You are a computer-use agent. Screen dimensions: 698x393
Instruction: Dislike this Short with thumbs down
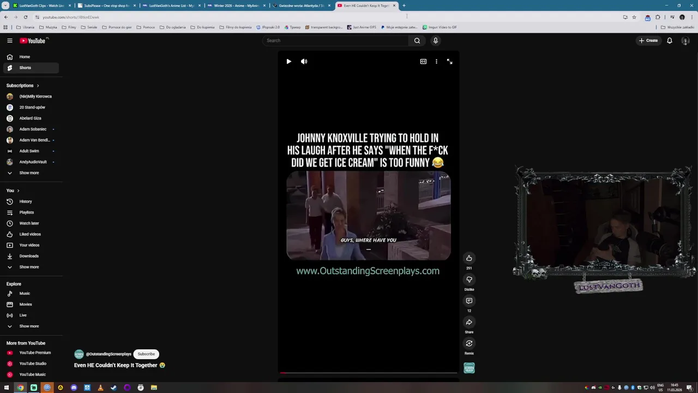click(x=469, y=279)
